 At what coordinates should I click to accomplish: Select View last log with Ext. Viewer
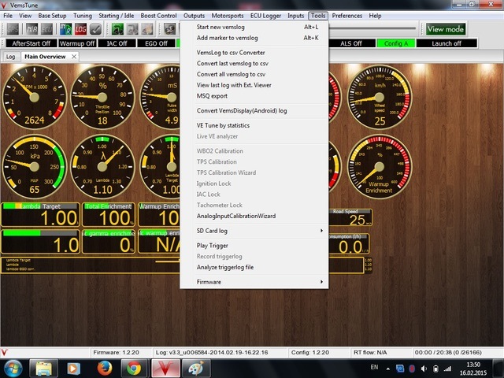coord(254,85)
